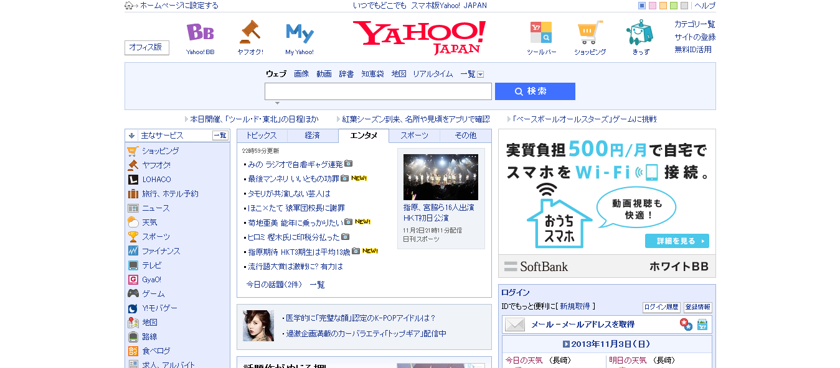Click the 登録情報 button
Viewport: 840px width, 368px height.
[x=697, y=307]
